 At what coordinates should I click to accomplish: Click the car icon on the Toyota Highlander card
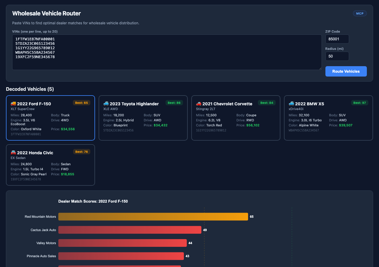(x=106, y=104)
